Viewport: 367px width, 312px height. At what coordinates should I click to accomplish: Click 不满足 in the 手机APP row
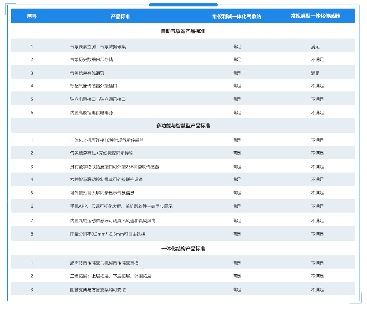coord(317,206)
